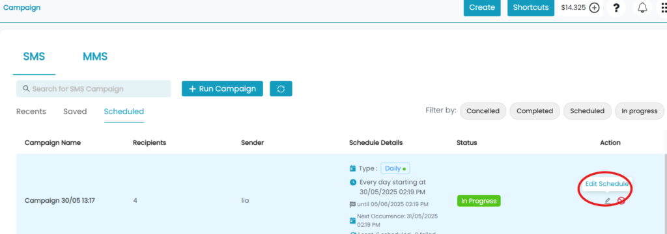
Task: Click the clock icon beside 'Every day starting at'
Action: (x=352, y=182)
